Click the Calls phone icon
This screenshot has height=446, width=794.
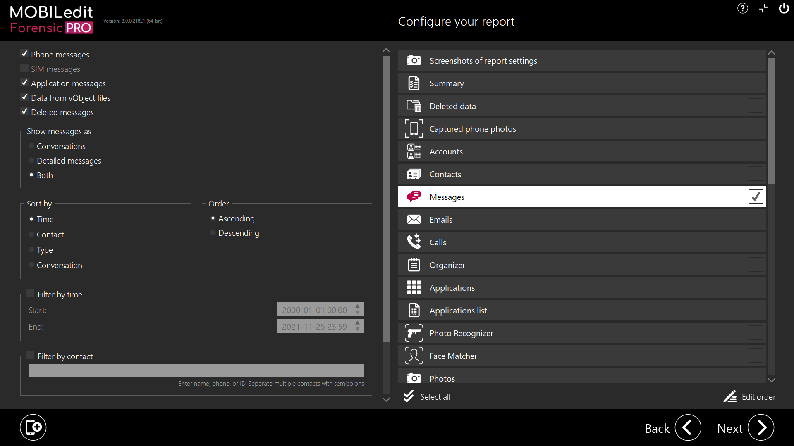click(x=414, y=242)
